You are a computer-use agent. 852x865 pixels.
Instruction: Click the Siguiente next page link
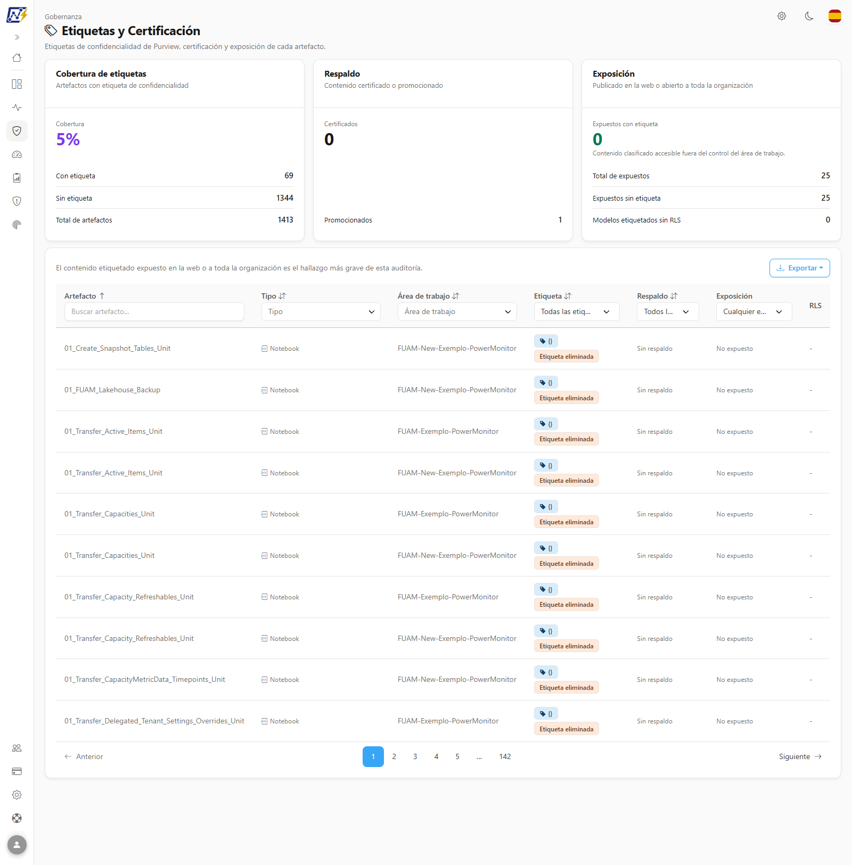coord(800,757)
